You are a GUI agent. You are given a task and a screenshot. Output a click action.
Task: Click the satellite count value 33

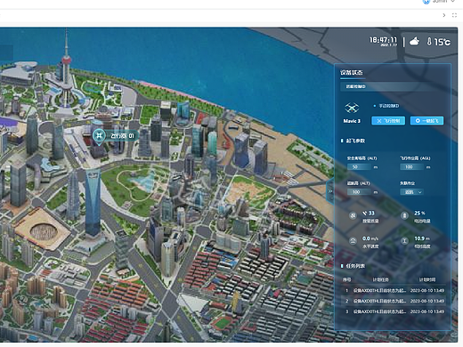(371, 214)
